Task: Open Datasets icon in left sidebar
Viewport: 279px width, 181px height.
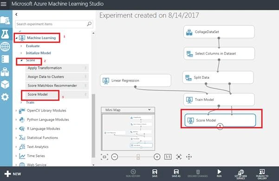Action: pos(5,72)
